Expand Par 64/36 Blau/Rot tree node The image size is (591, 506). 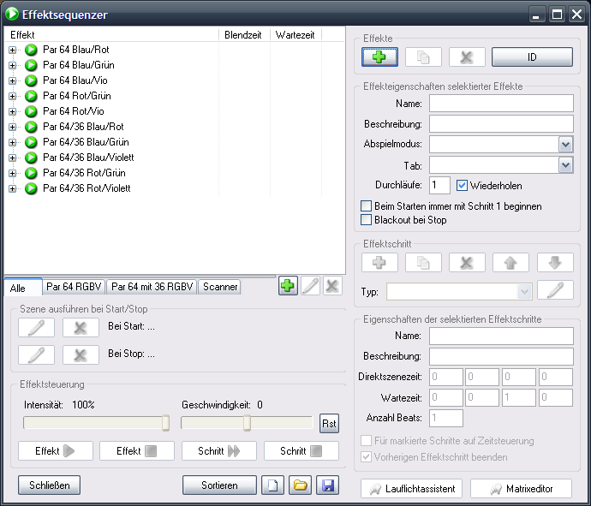tap(13, 127)
